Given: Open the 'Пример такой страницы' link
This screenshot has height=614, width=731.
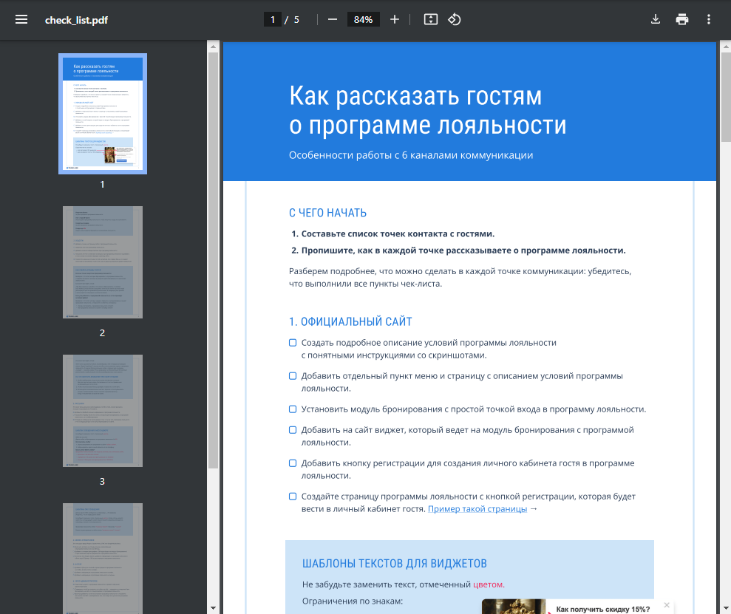Looking at the screenshot, I should pyautogui.click(x=477, y=509).
